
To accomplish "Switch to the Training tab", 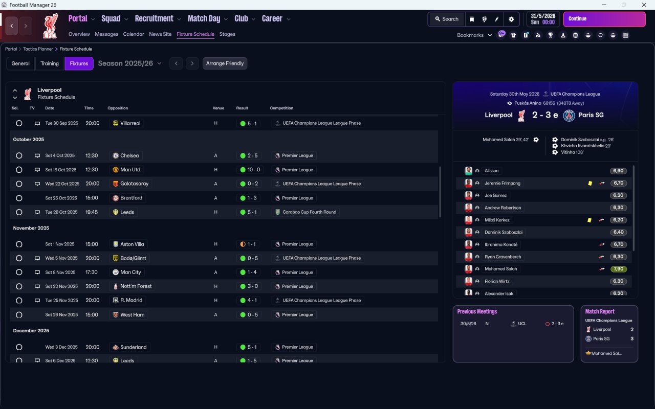I will point(50,63).
